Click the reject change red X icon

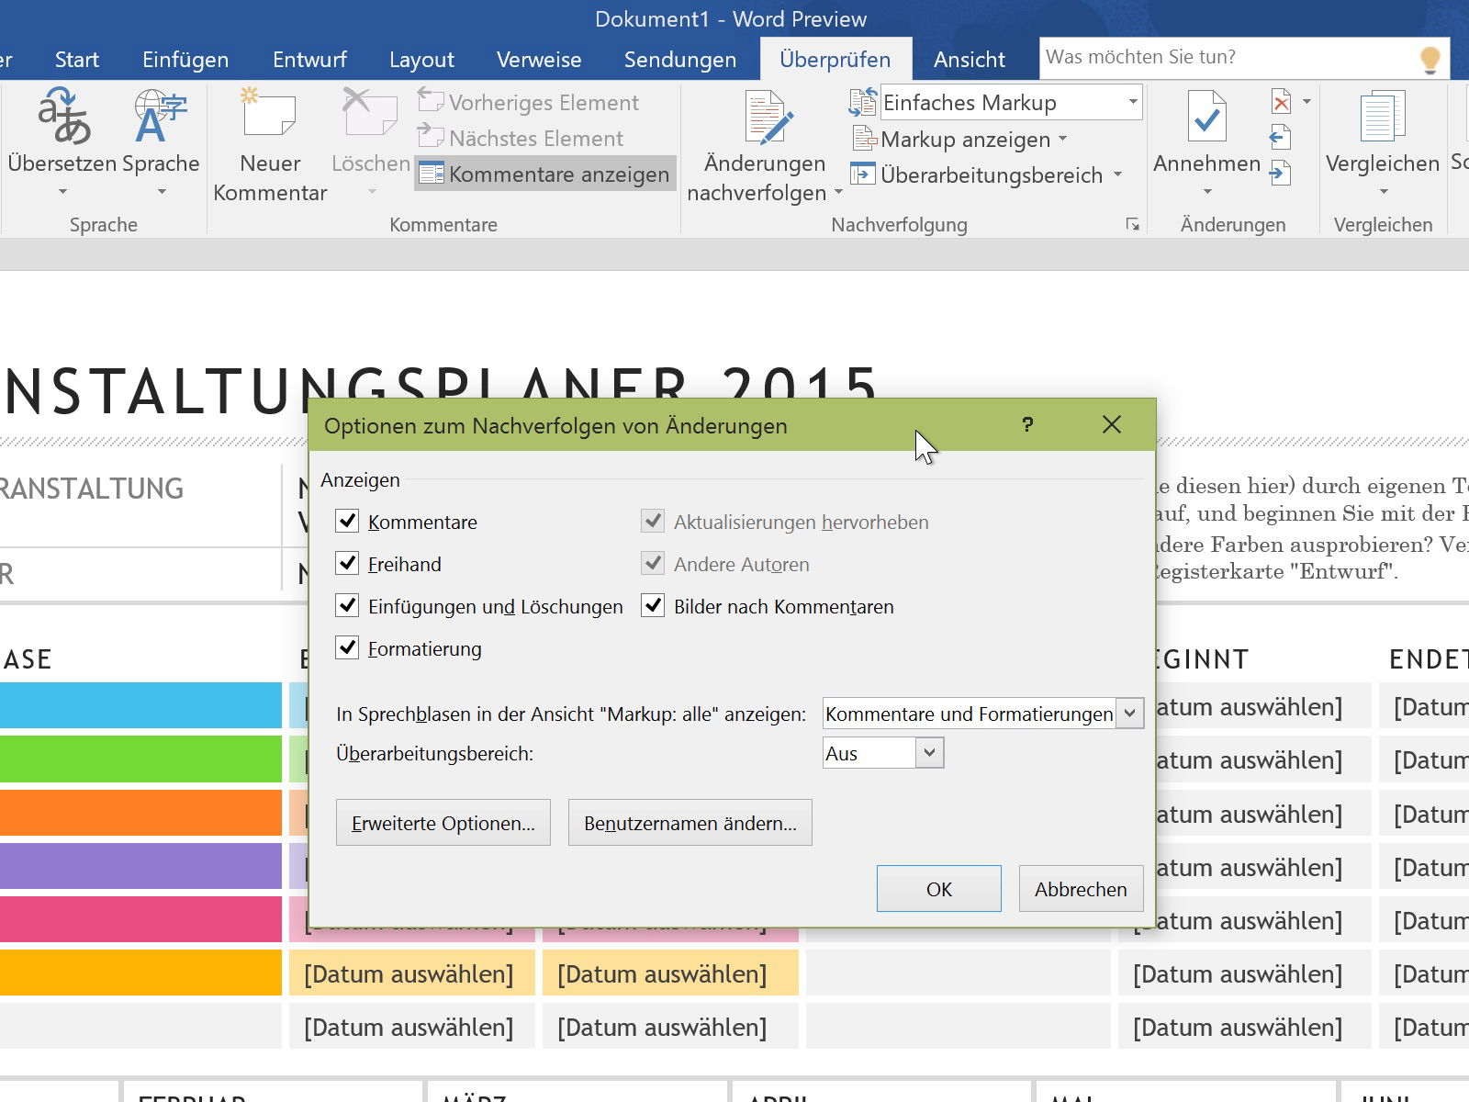click(1282, 101)
